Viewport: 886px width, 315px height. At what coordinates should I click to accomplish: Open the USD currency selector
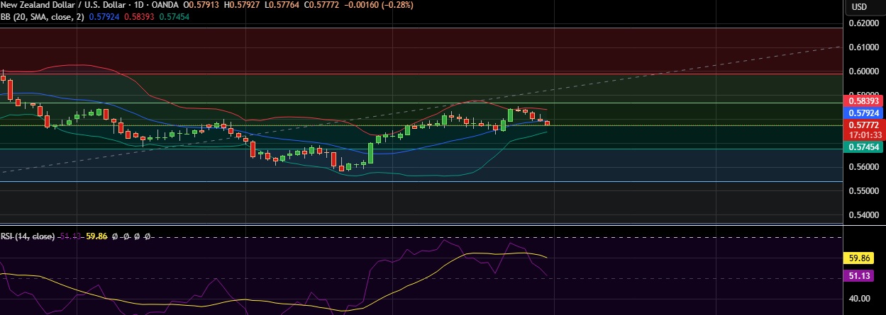[858, 7]
